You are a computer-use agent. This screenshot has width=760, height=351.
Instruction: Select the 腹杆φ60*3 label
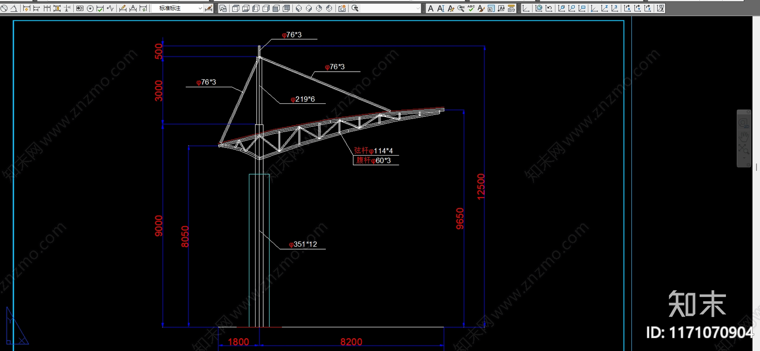[x=374, y=160]
